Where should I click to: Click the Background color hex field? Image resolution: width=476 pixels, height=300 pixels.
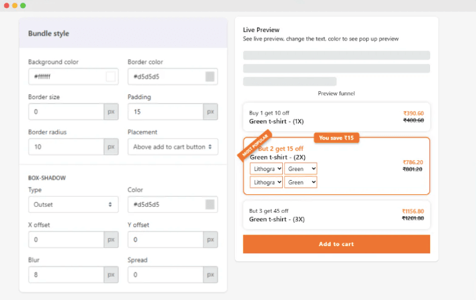point(65,76)
